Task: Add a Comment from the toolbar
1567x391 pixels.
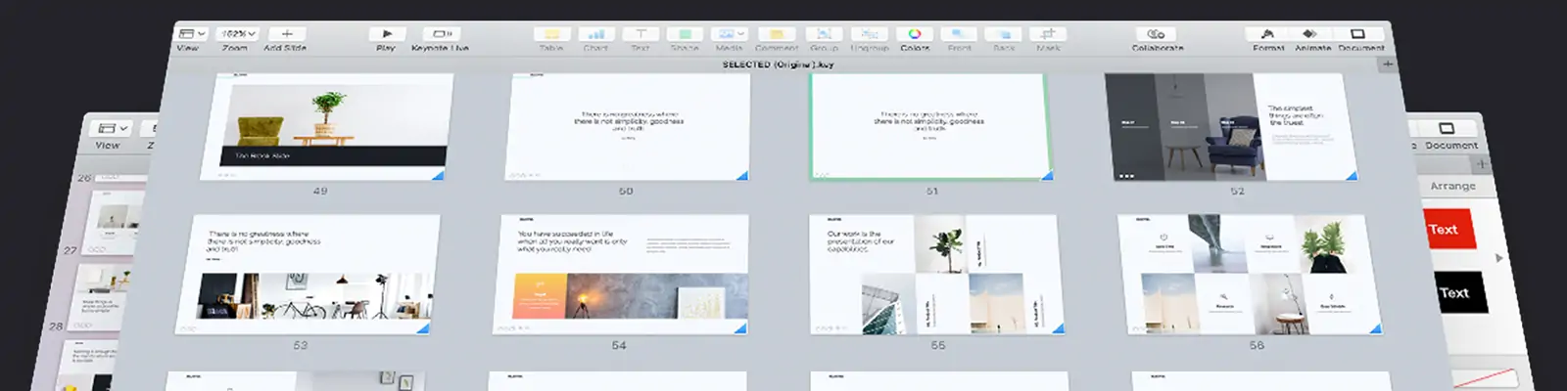Action: click(x=776, y=34)
